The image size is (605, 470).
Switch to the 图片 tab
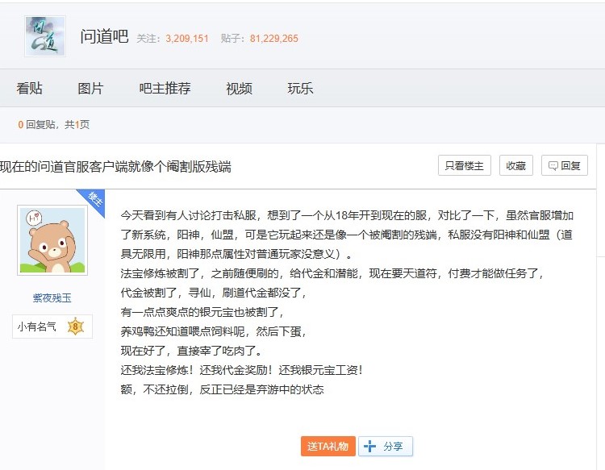coord(90,89)
